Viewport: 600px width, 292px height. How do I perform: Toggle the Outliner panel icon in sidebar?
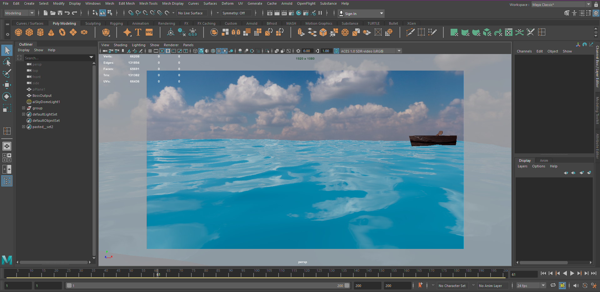(7, 181)
